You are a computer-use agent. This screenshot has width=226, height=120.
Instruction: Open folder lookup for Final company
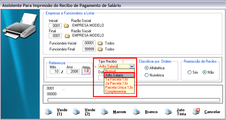67,36
